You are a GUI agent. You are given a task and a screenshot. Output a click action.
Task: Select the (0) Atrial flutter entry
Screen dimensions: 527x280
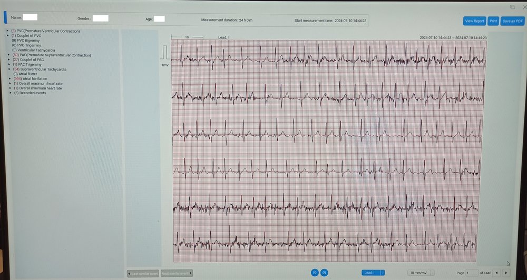pos(25,74)
